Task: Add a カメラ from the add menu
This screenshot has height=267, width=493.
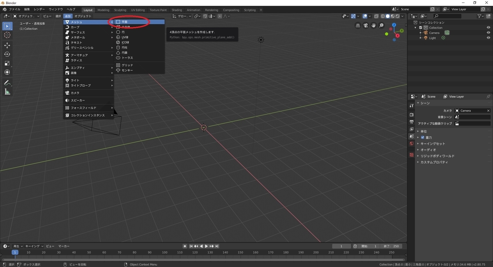Action: pyautogui.click(x=89, y=93)
